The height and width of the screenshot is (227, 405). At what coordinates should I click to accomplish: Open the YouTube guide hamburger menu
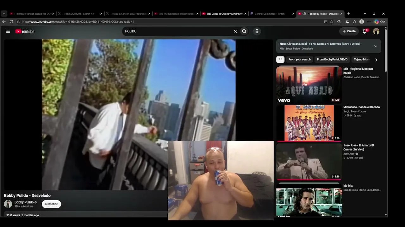tap(8, 31)
